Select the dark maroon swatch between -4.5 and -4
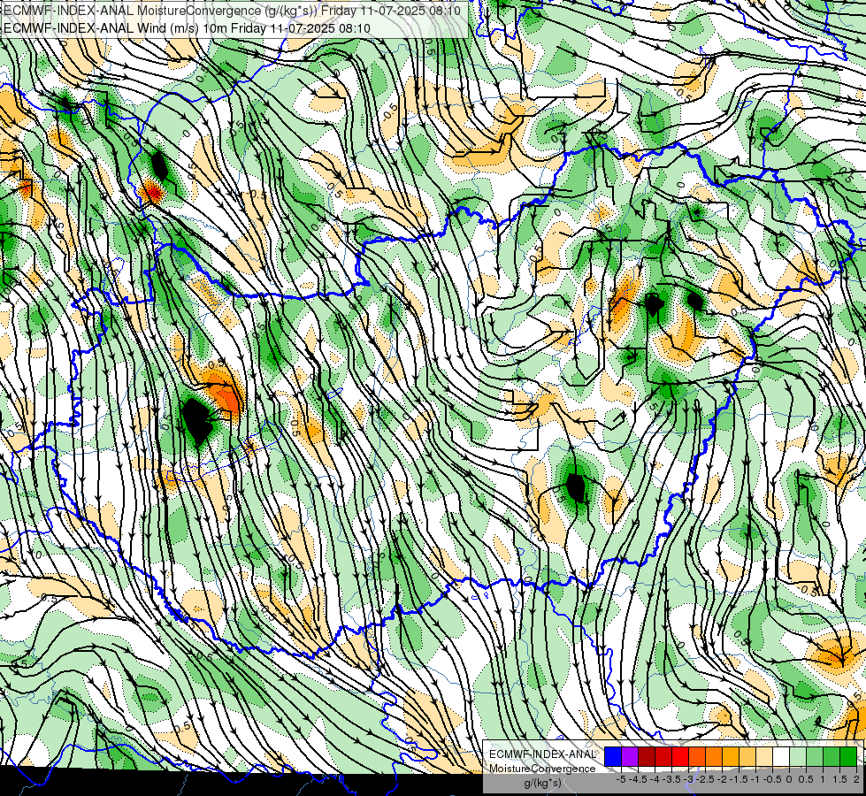Image resolution: width=866 pixels, height=796 pixels. point(647,757)
